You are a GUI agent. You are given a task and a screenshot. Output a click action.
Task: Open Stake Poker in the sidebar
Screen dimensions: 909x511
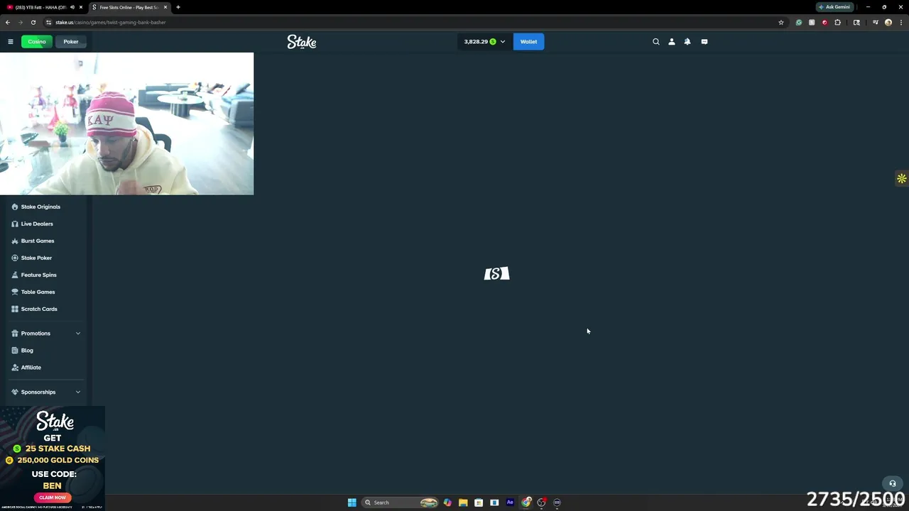click(x=36, y=258)
